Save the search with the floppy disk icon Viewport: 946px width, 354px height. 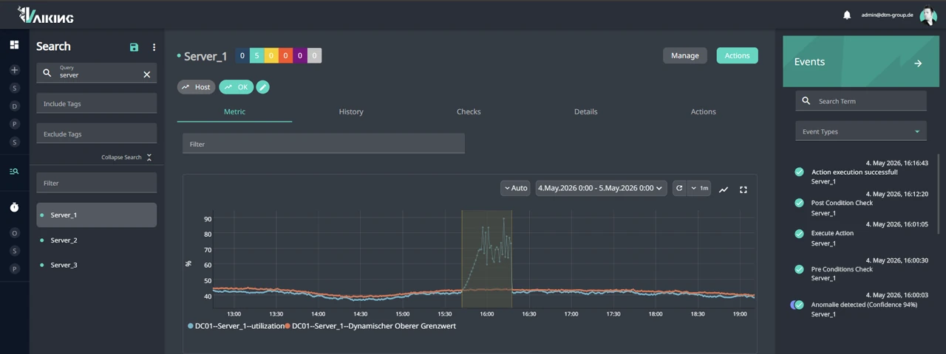pos(134,47)
